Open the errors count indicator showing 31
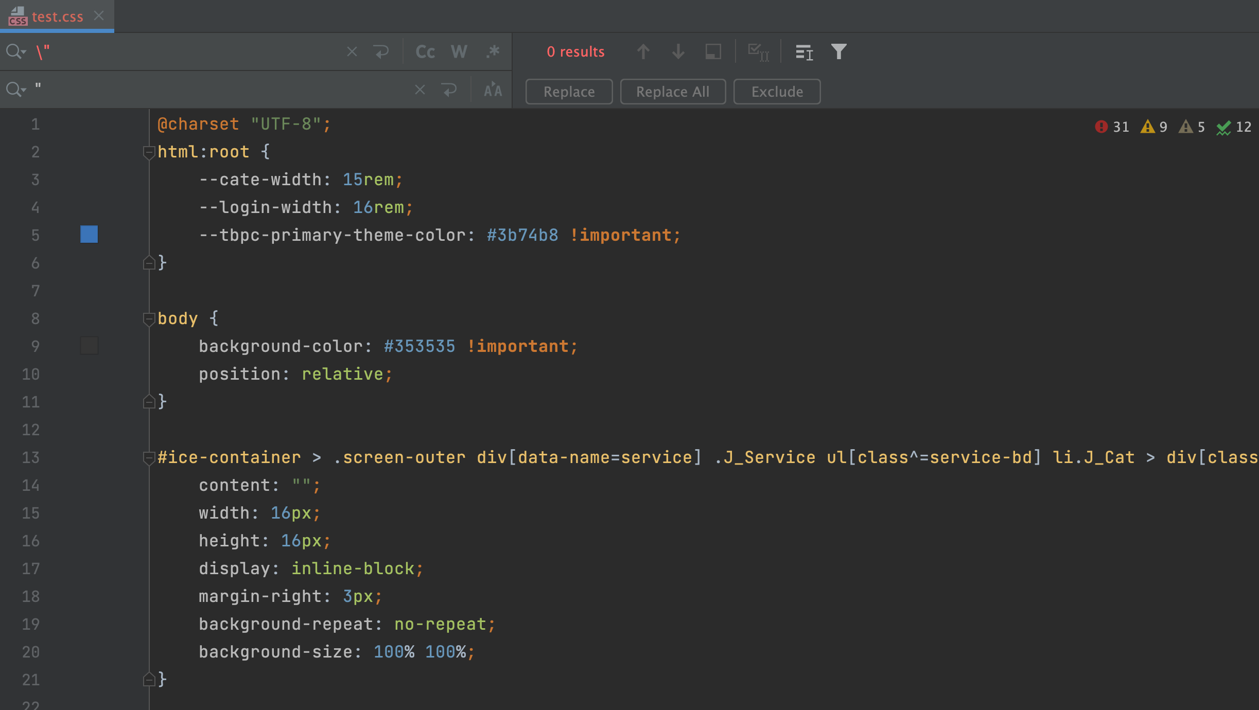The image size is (1259, 710). [x=1112, y=127]
